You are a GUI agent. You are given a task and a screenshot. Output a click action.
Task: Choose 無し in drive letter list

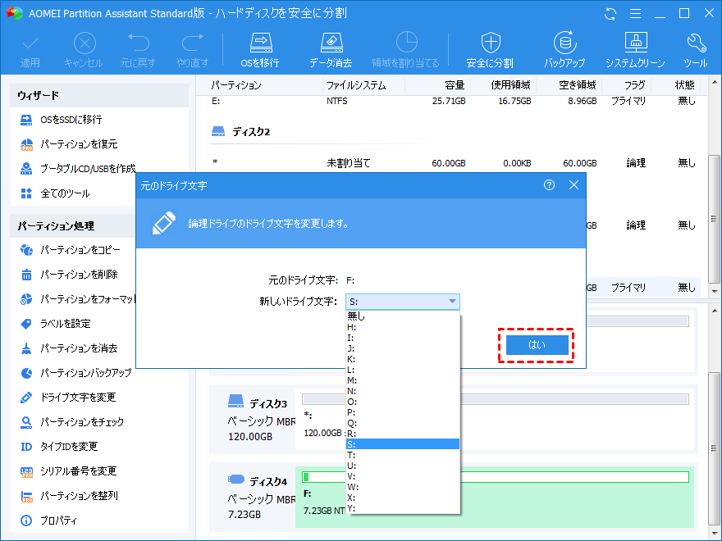pyautogui.click(x=403, y=316)
